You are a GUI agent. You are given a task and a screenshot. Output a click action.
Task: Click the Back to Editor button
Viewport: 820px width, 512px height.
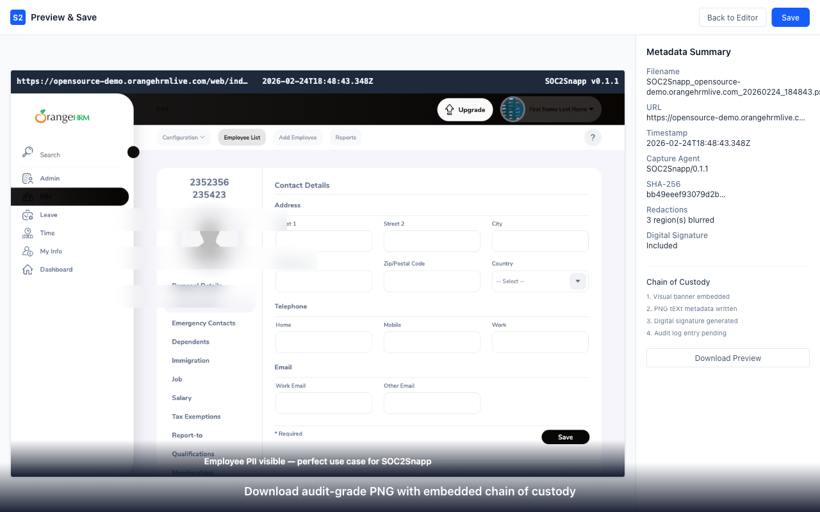pyautogui.click(x=732, y=17)
